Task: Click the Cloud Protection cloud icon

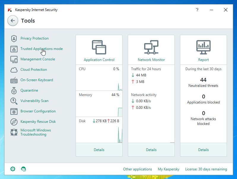Action: [x=14, y=70]
